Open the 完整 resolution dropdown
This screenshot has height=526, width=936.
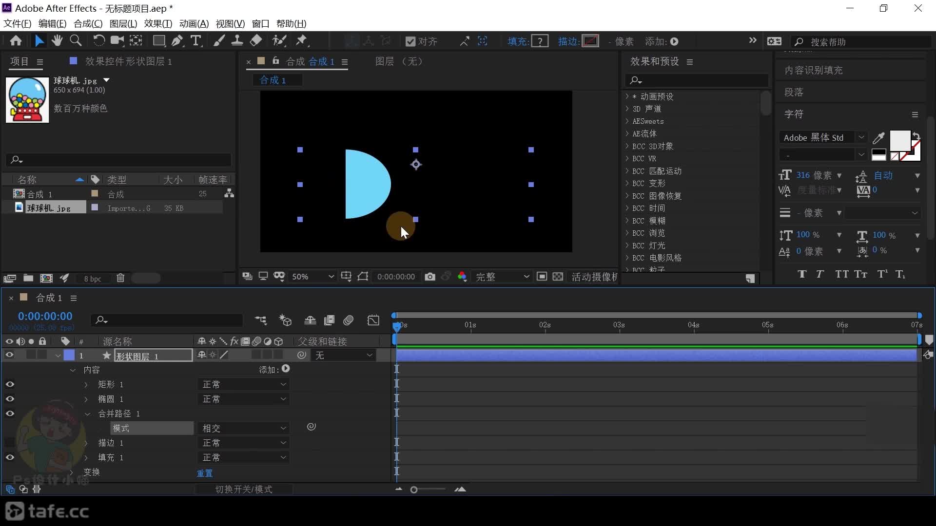[x=502, y=277]
